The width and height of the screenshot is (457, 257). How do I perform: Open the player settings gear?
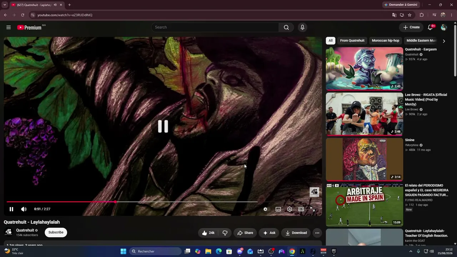pyautogui.click(x=290, y=209)
